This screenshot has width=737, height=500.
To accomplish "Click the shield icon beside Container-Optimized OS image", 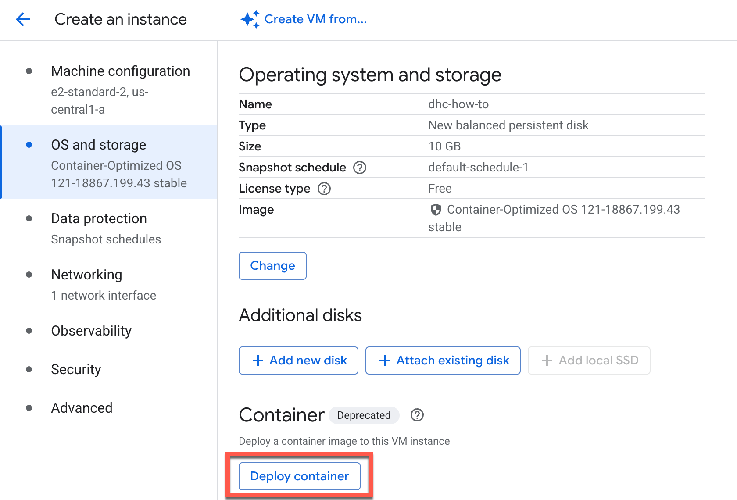I will coord(435,210).
